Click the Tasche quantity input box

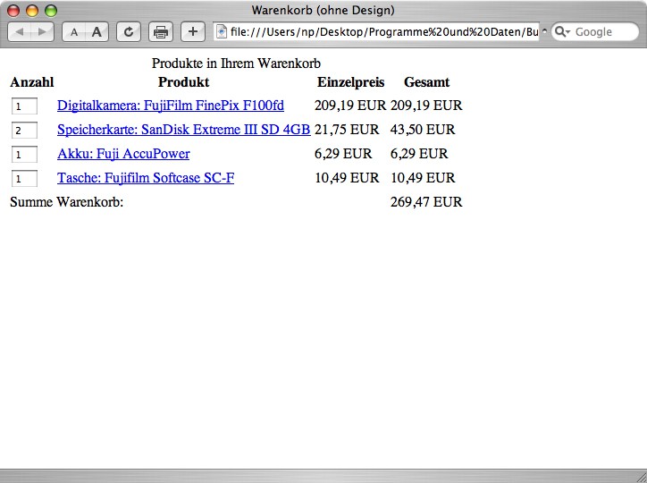[24, 179]
